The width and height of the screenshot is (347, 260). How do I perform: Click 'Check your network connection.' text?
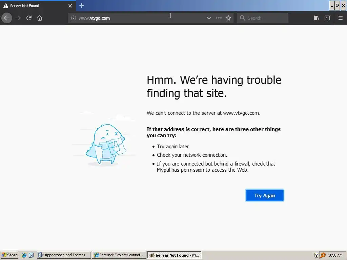[192, 155]
